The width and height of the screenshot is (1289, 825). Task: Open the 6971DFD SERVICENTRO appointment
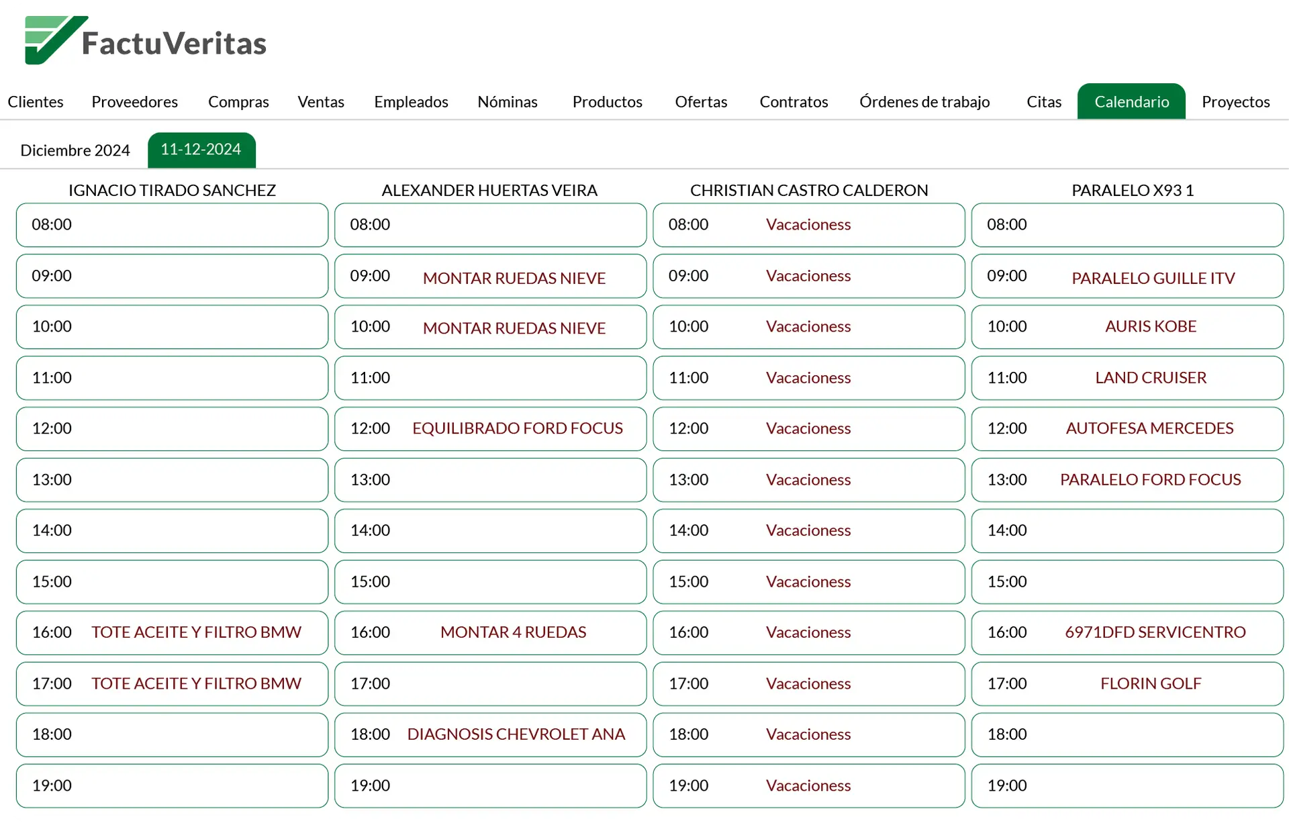click(x=1127, y=633)
